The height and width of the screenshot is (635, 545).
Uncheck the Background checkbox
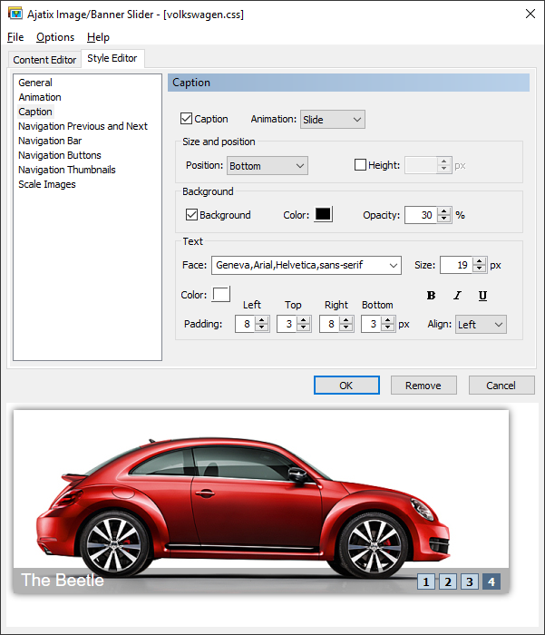[x=191, y=215]
